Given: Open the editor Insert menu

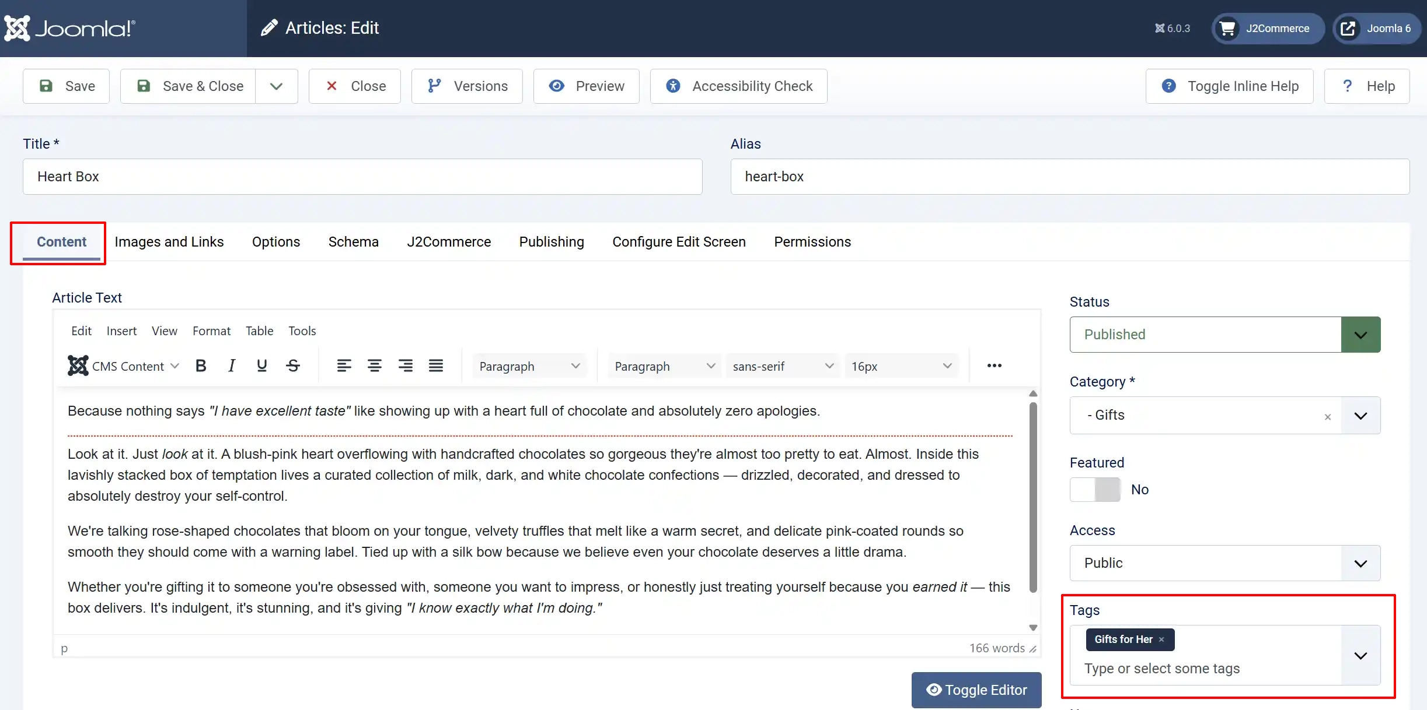Looking at the screenshot, I should click(121, 331).
